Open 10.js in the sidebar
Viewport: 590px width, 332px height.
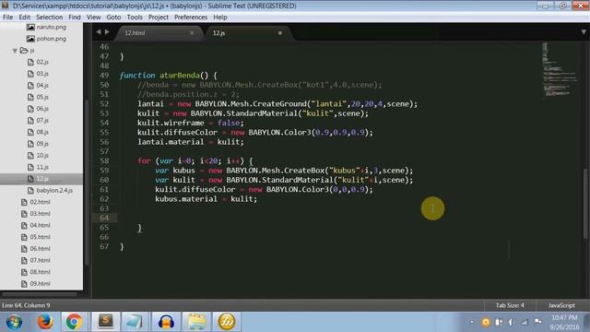coord(42,156)
